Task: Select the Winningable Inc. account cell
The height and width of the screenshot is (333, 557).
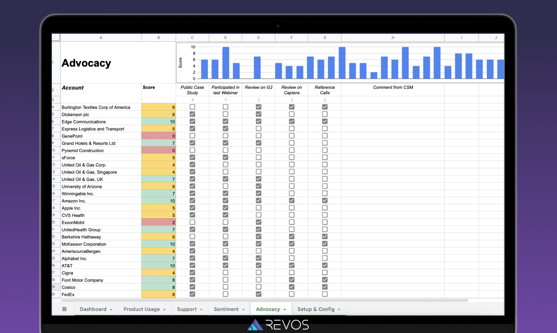Action: (101, 194)
